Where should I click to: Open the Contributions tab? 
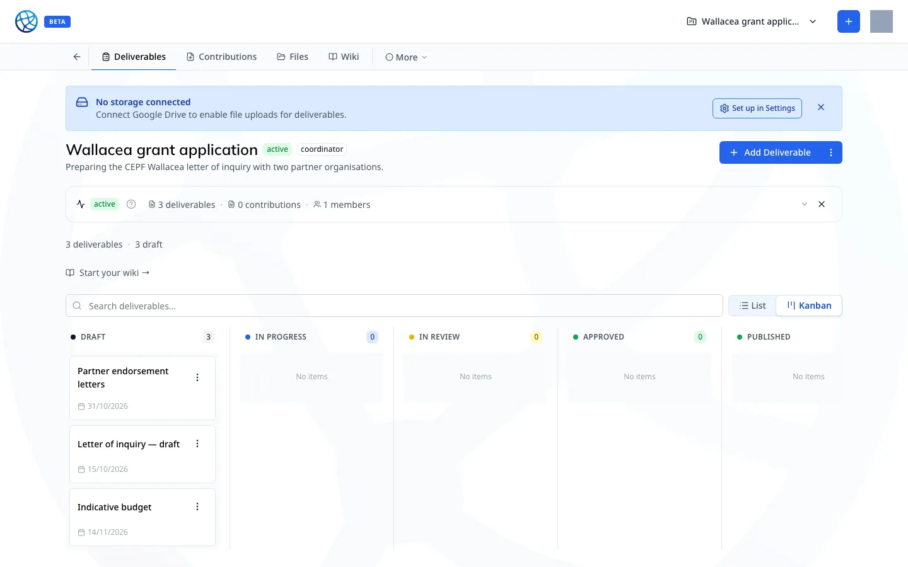(x=221, y=57)
